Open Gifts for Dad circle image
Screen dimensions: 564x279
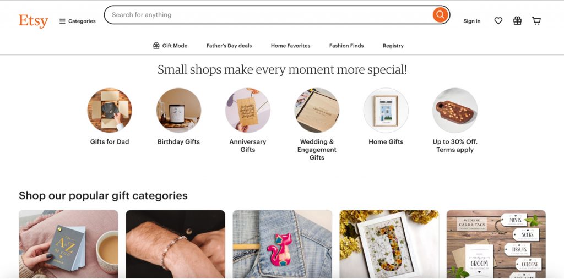[110, 110]
